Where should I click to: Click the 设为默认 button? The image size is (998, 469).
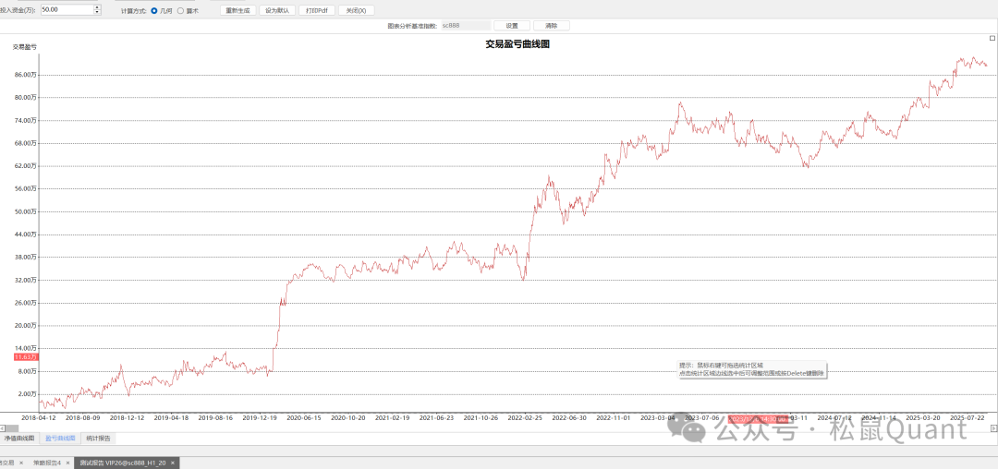tap(277, 10)
